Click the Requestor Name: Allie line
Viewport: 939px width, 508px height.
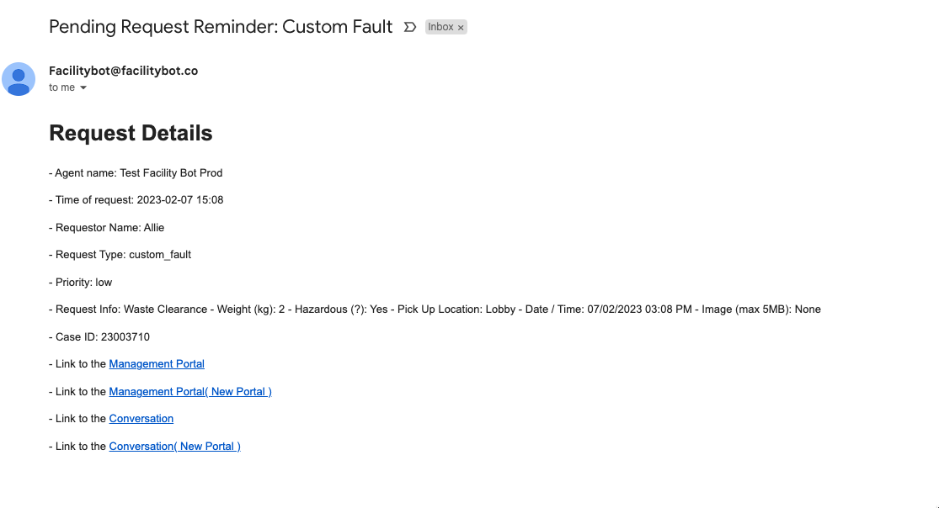107,227
